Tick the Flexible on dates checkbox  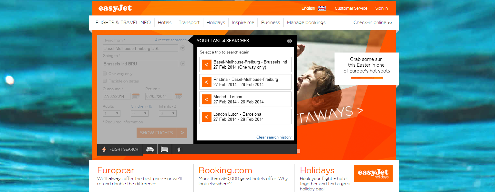[x=105, y=81]
